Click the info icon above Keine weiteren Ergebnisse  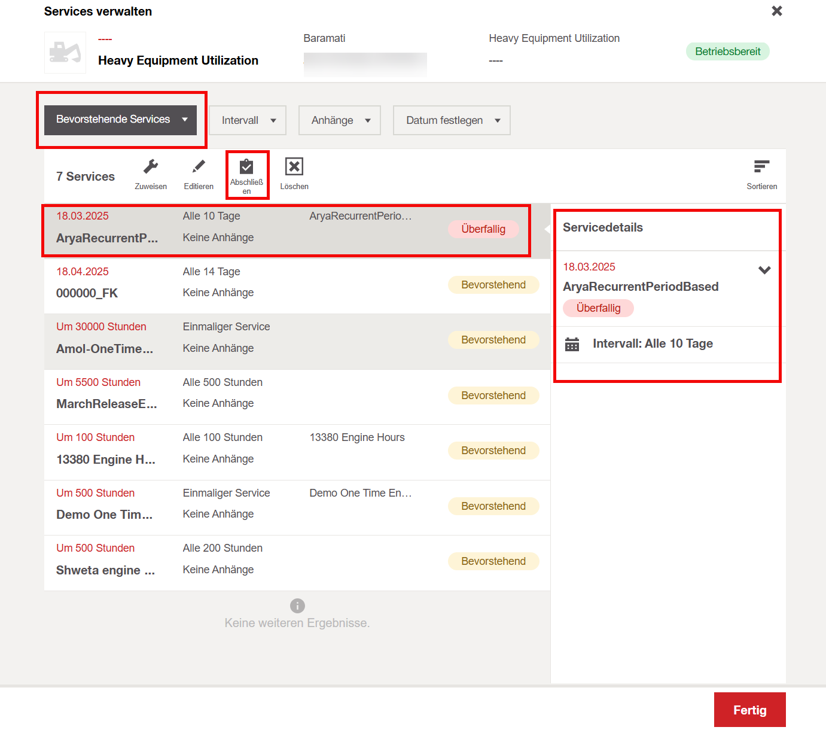pos(297,606)
